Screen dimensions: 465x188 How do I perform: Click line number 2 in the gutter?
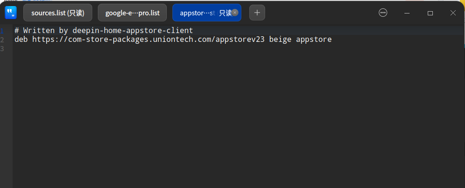pos(2,40)
